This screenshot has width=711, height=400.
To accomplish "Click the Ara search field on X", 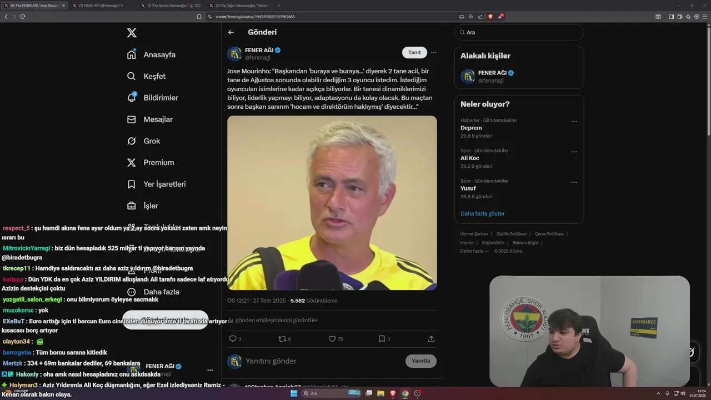I will pos(519,32).
